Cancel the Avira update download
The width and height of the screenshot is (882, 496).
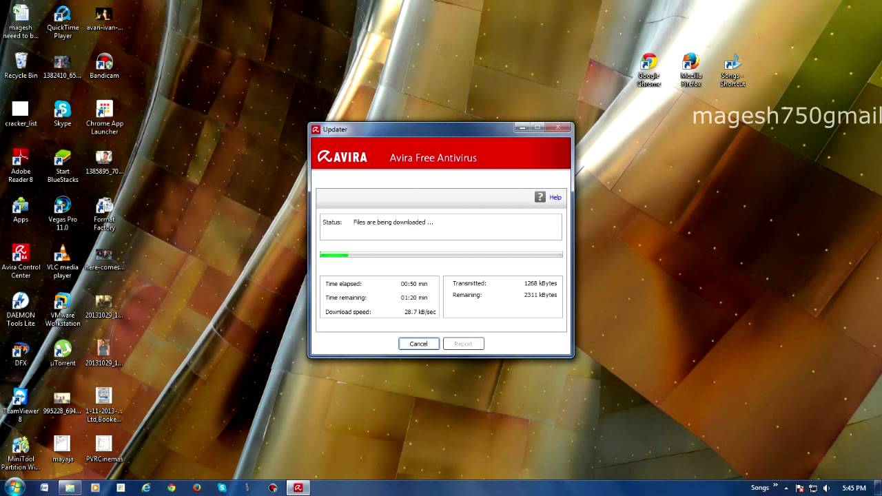tap(419, 344)
